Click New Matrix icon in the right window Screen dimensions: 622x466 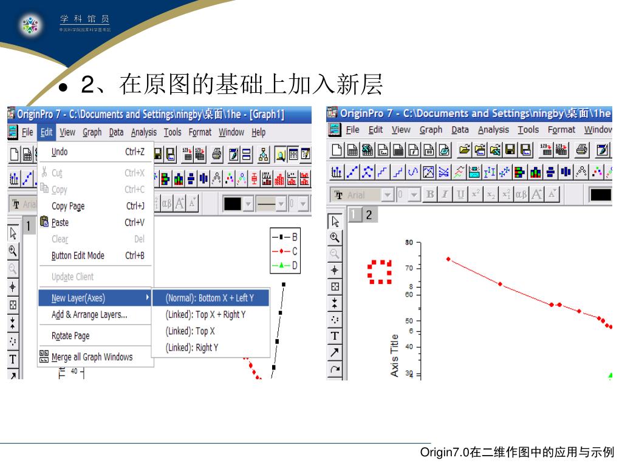tap(398, 150)
